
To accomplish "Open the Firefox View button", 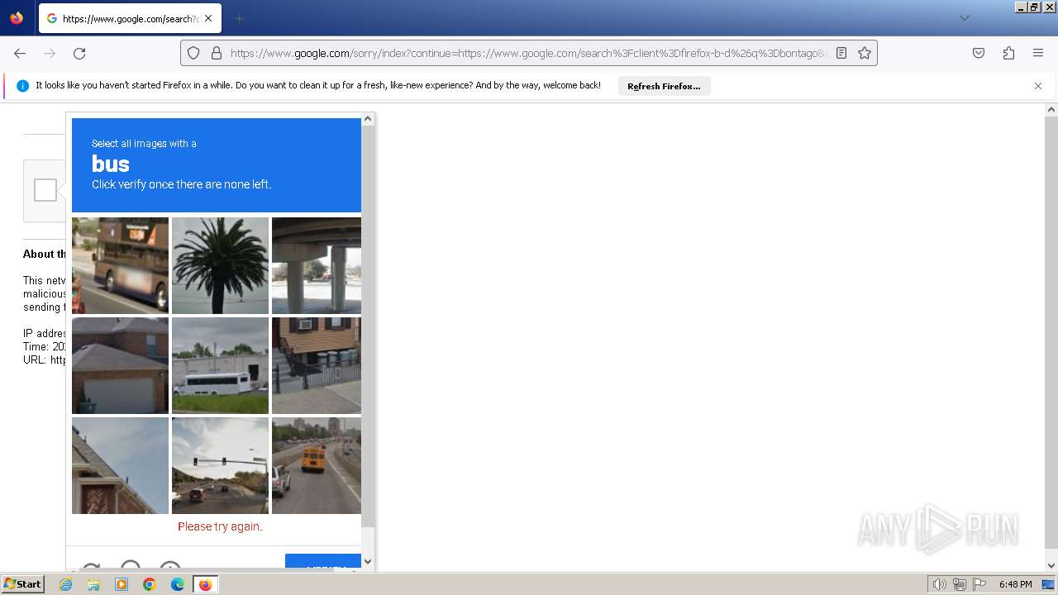I will tap(17, 18).
